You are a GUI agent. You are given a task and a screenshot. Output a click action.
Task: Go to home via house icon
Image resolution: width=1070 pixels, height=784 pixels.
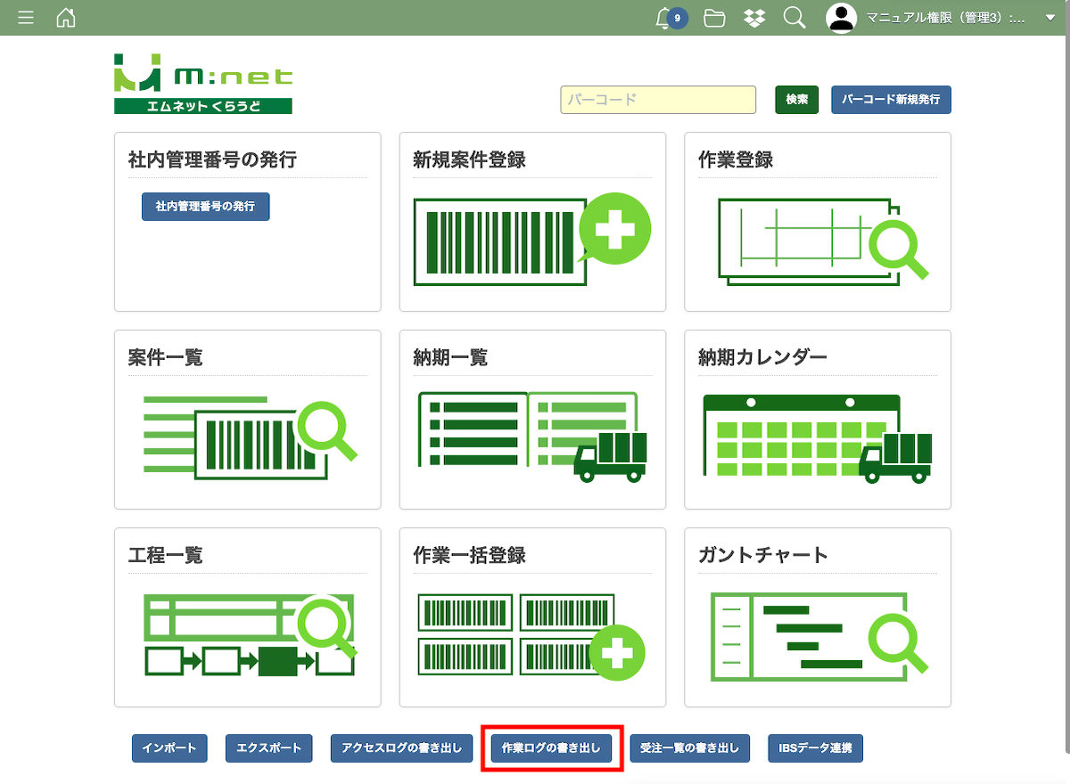[66, 18]
